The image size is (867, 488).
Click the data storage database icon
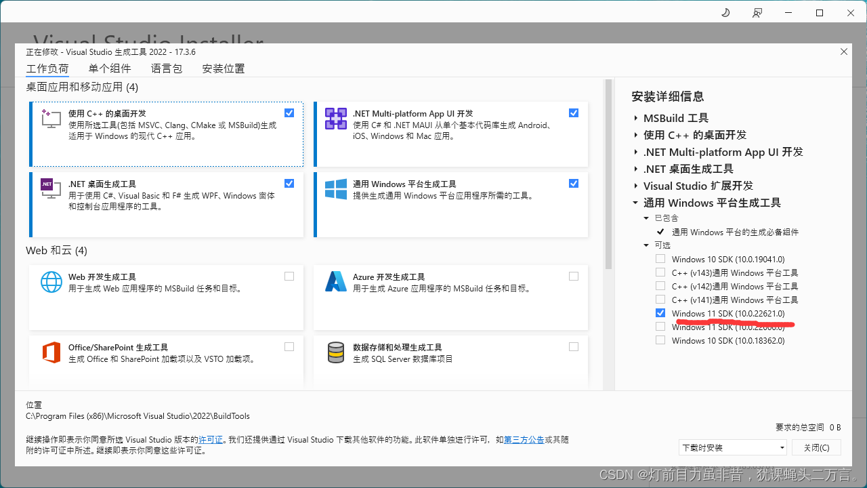coord(336,352)
